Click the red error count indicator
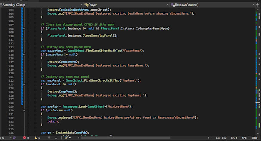This screenshot has height=141, width=261. [26, 138]
